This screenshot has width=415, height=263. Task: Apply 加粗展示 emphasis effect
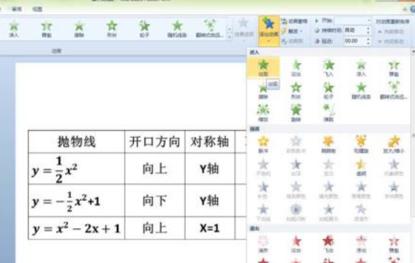[329, 213]
